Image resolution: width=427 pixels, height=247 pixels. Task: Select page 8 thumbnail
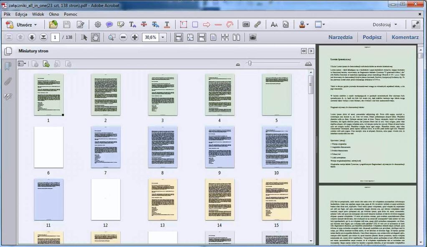coord(162,147)
